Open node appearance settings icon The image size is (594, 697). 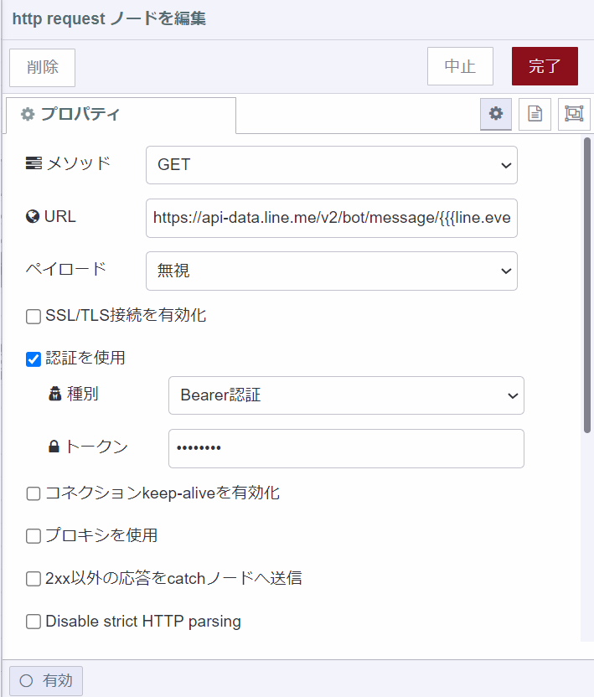pos(574,114)
